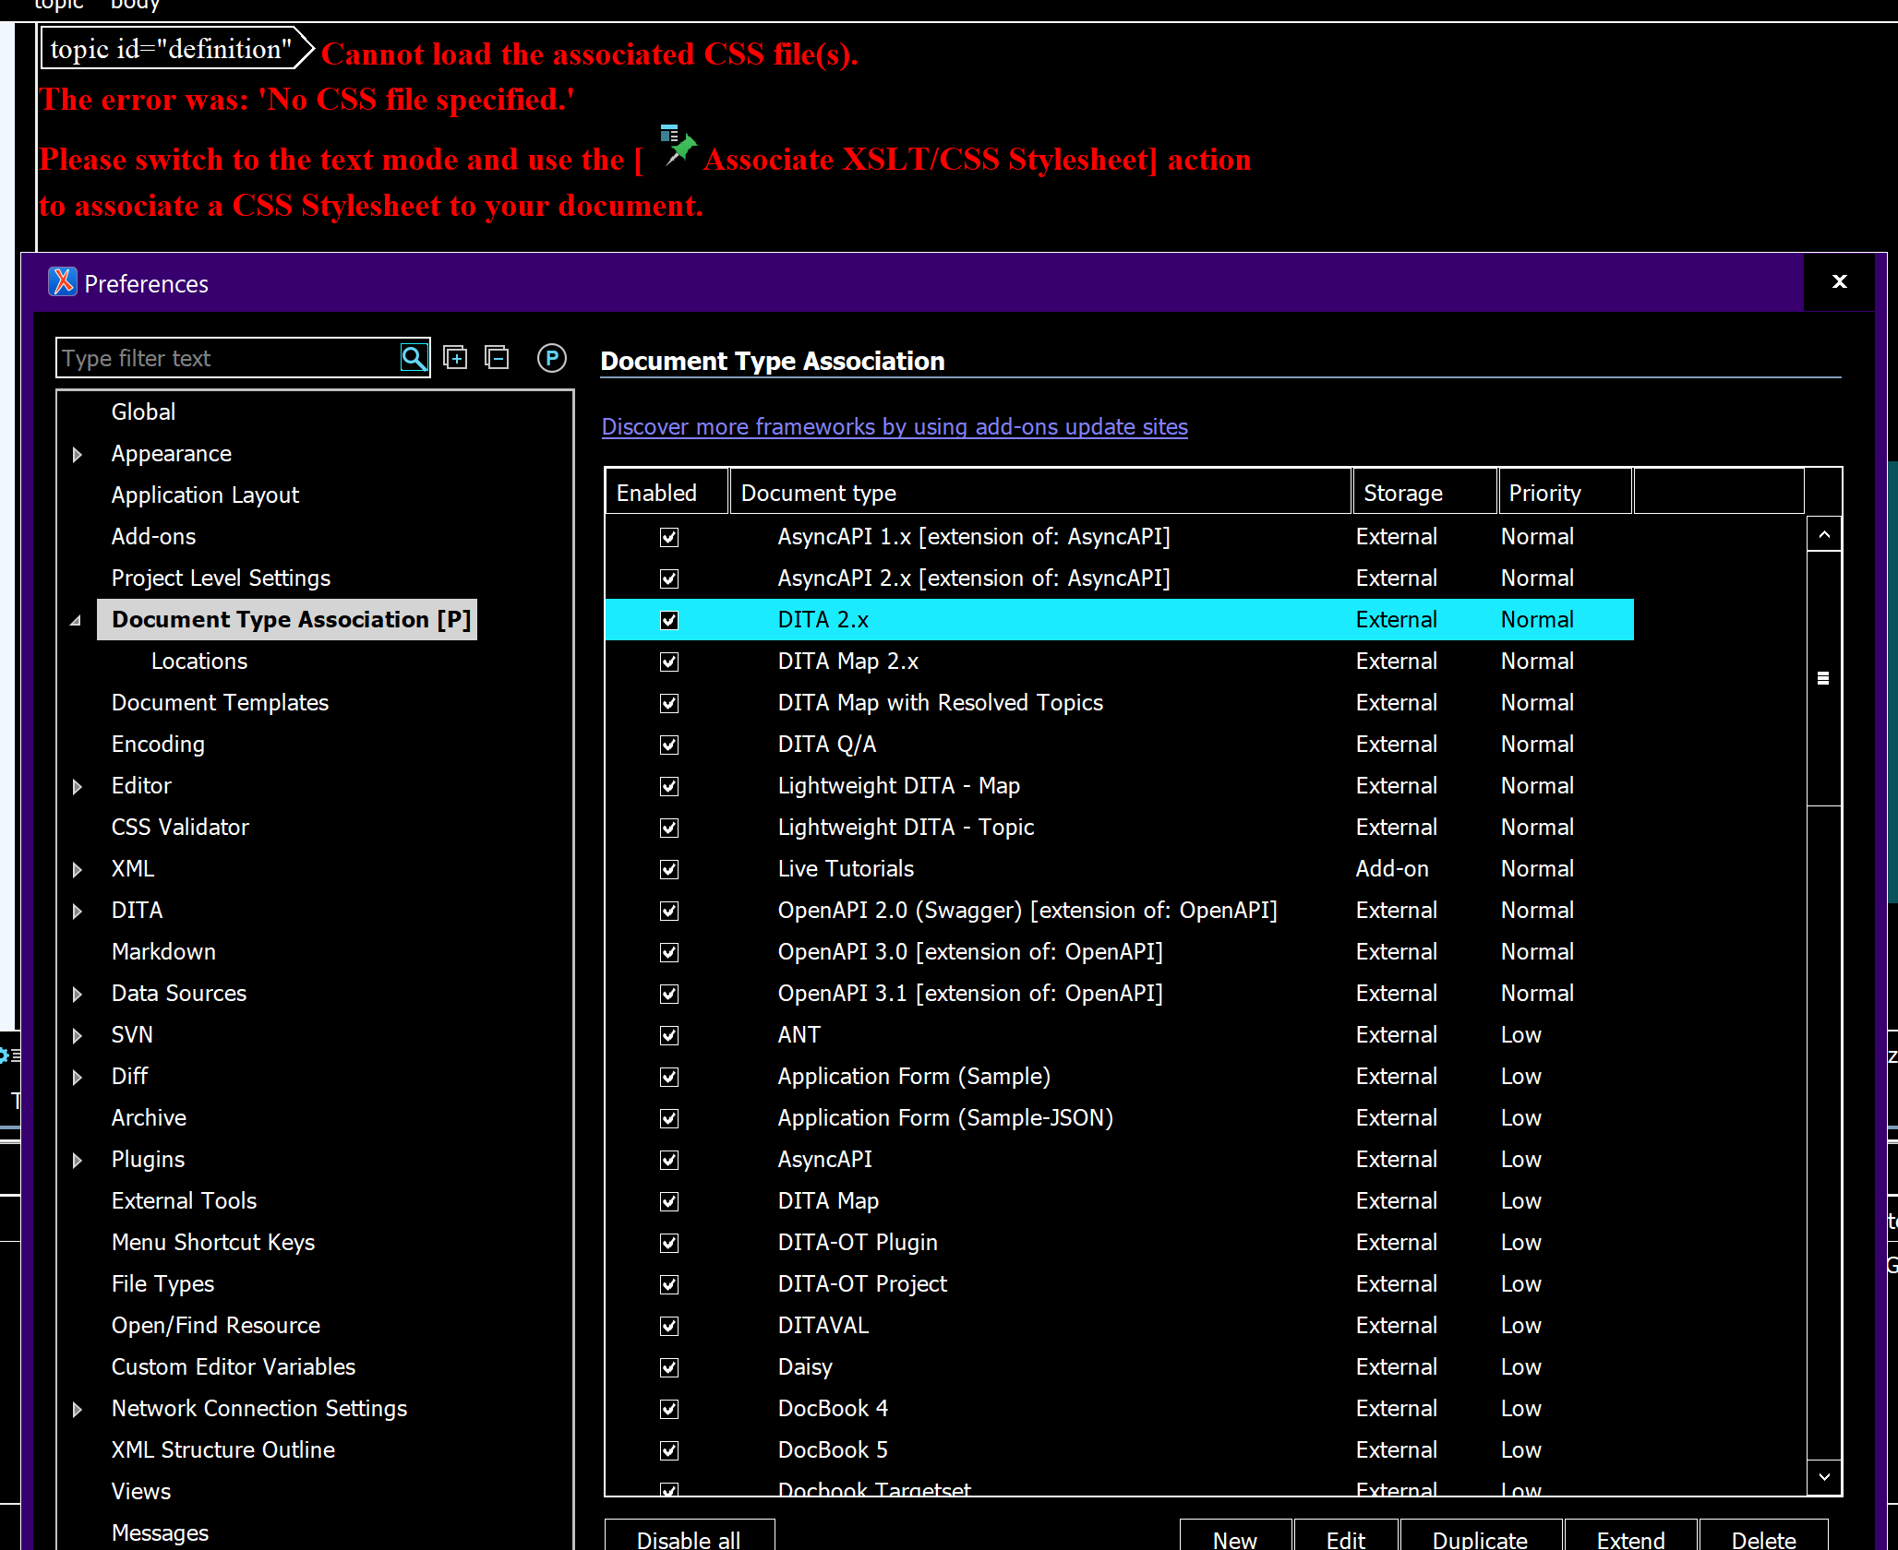The image size is (1898, 1550).
Task: Sort by the Enabled column header
Action: 667,492
